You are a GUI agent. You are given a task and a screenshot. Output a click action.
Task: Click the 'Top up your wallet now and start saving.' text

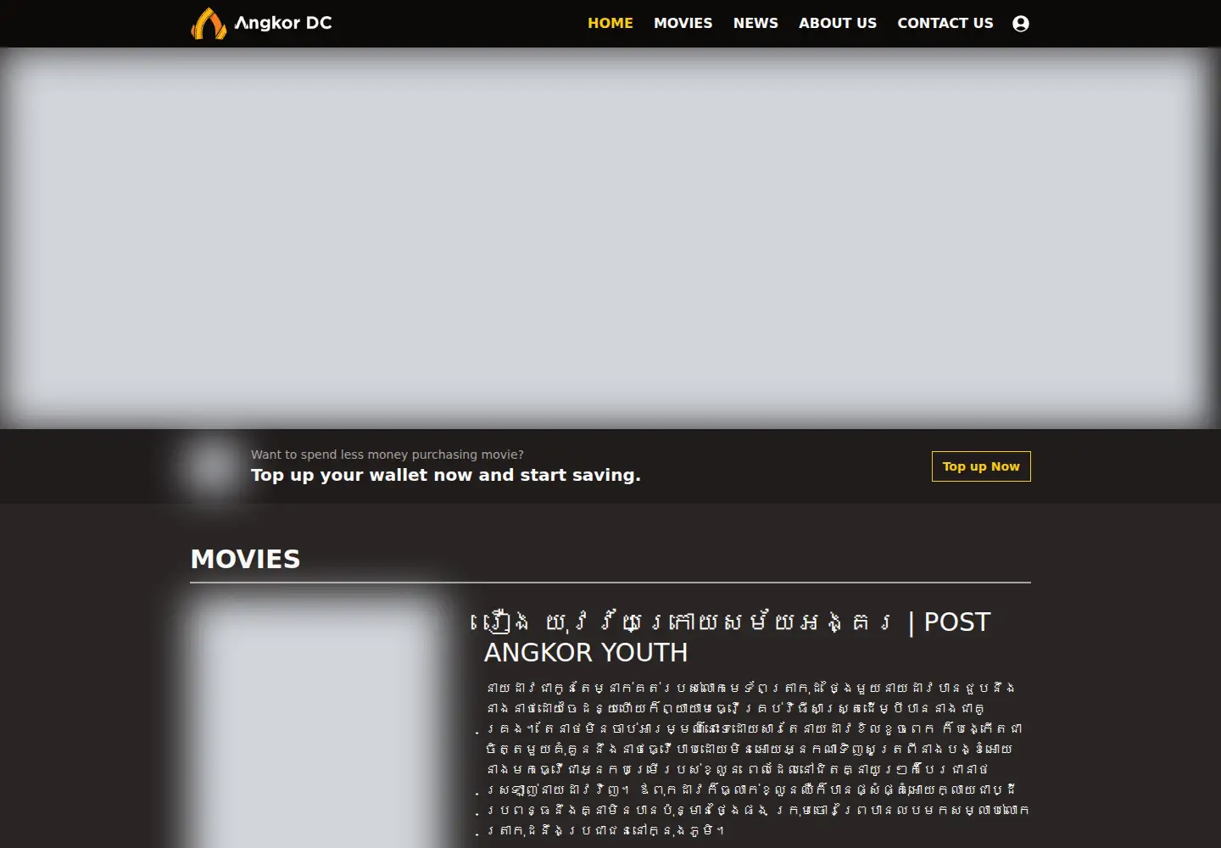pyautogui.click(x=446, y=475)
